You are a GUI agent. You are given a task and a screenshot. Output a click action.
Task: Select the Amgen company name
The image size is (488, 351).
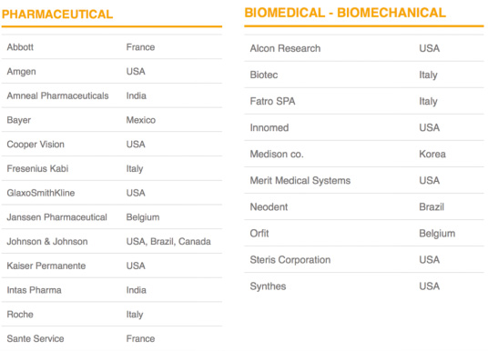22,72
